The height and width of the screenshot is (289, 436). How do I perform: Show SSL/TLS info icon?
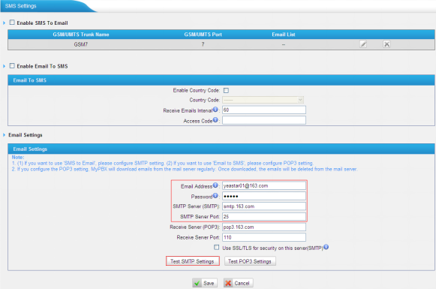click(x=326, y=247)
